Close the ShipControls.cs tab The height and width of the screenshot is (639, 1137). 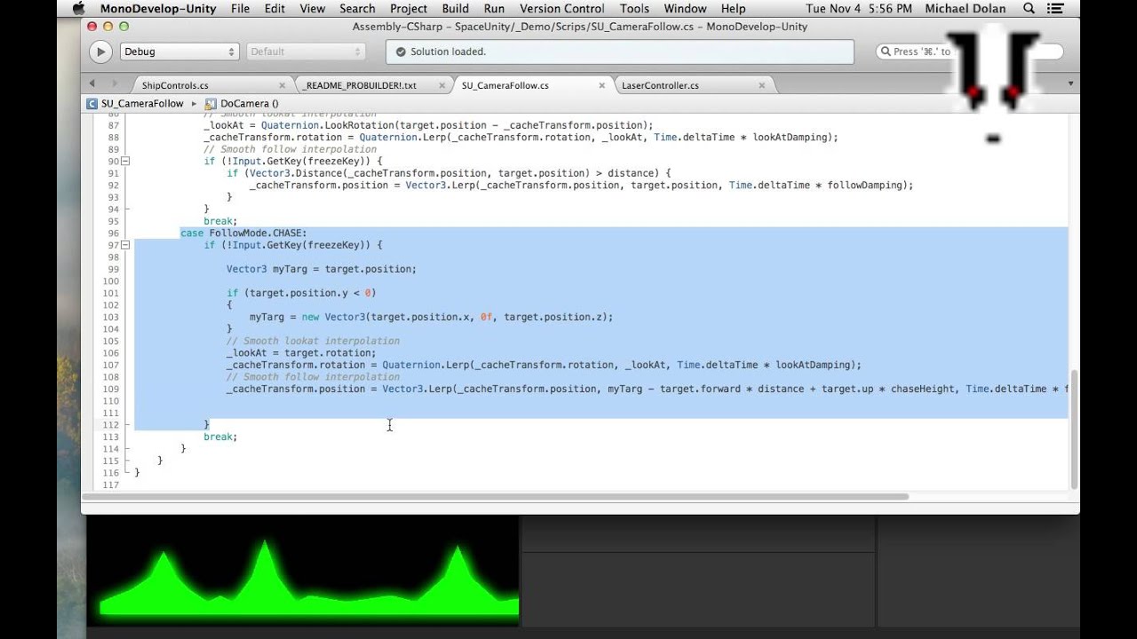(x=282, y=85)
